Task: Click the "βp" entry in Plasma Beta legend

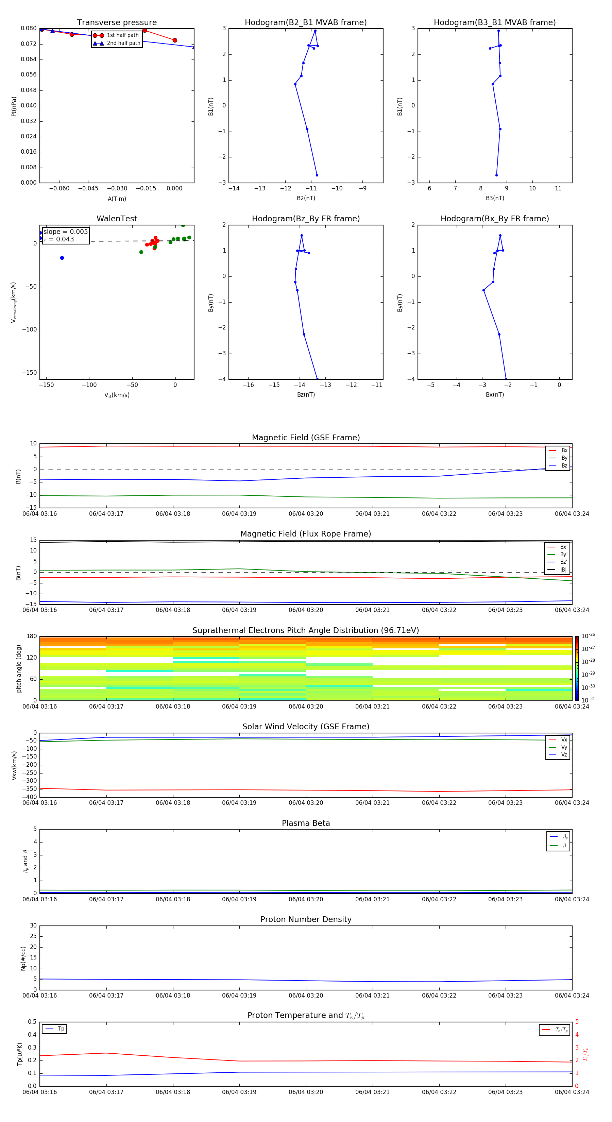Action: 558,836
